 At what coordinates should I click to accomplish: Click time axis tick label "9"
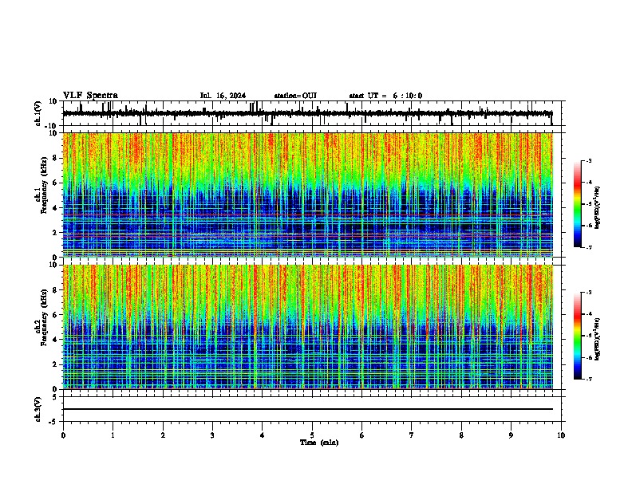511,435
